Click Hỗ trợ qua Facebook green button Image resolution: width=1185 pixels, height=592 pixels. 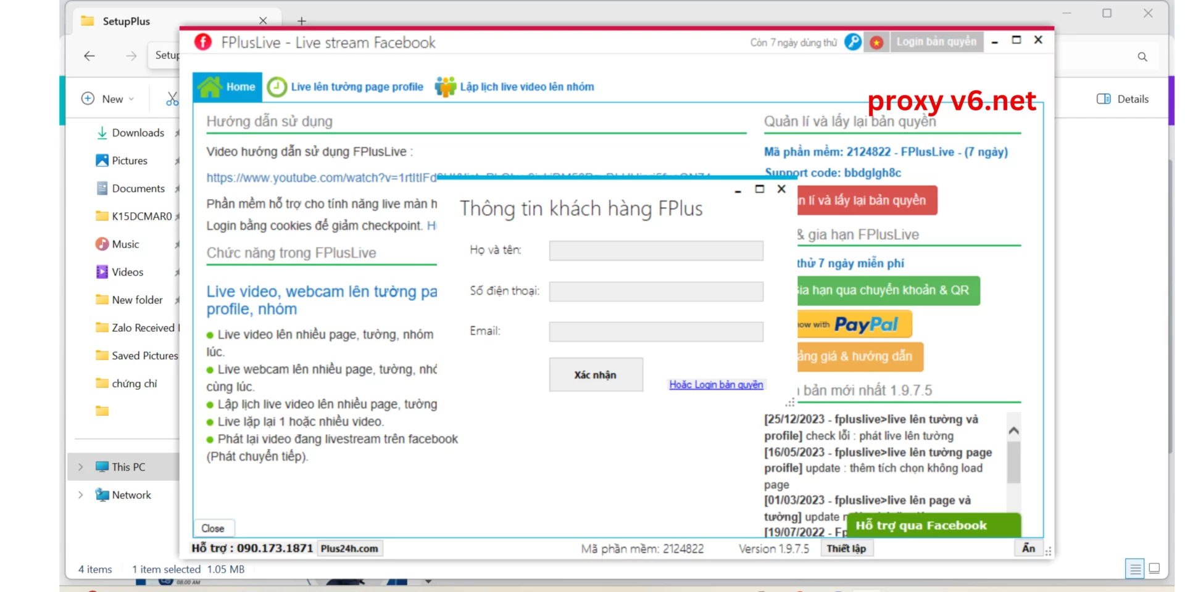pyautogui.click(x=934, y=525)
